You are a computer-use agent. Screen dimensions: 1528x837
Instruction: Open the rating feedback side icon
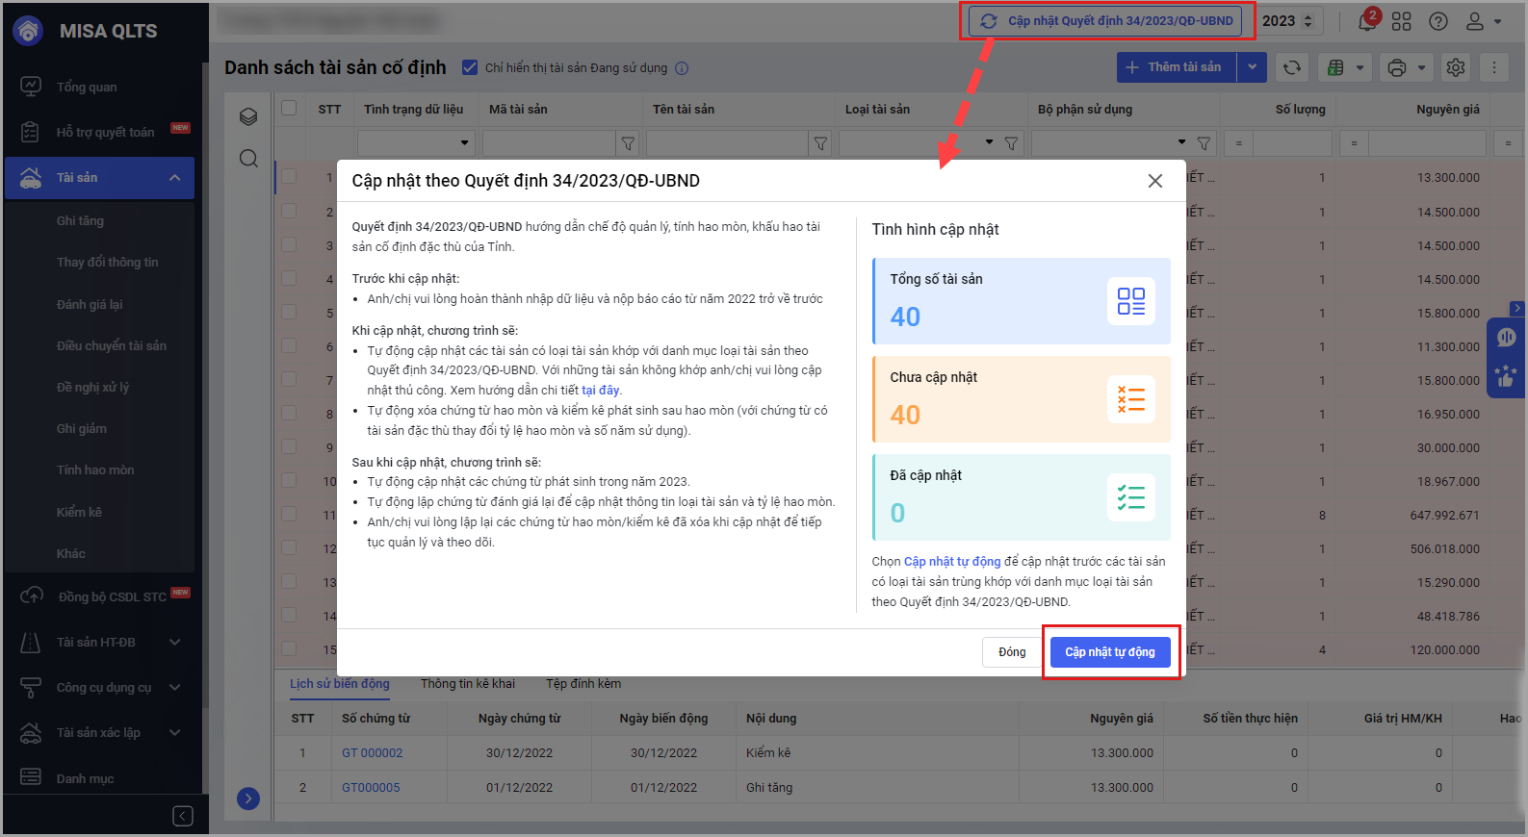pos(1506,377)
